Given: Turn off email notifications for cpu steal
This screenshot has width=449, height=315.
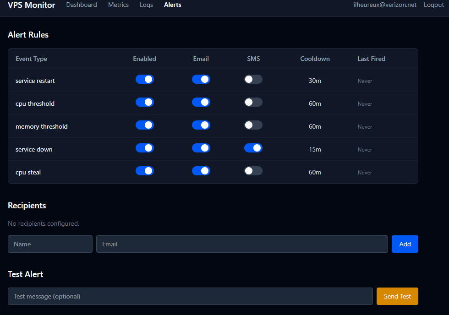Looking at the screenshot, I should (201, 170).
